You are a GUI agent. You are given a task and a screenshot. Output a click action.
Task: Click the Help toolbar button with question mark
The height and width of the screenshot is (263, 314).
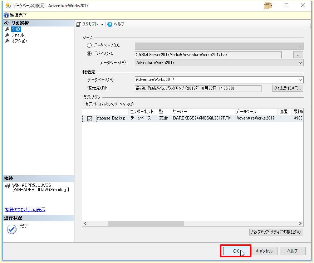[x=116, y=24]
